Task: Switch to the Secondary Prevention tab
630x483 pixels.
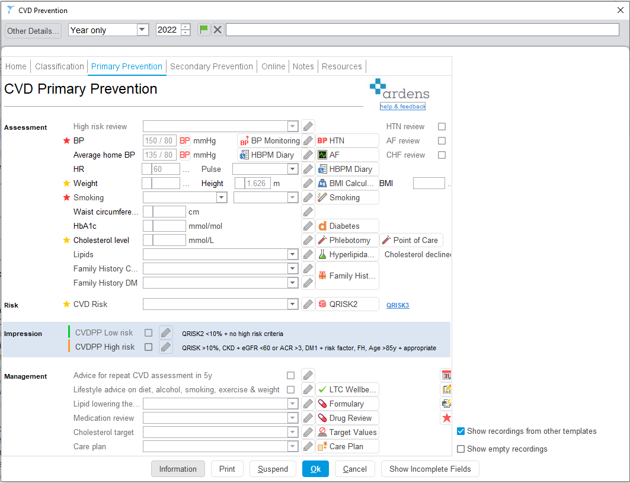Action: [x=212, y=66]
